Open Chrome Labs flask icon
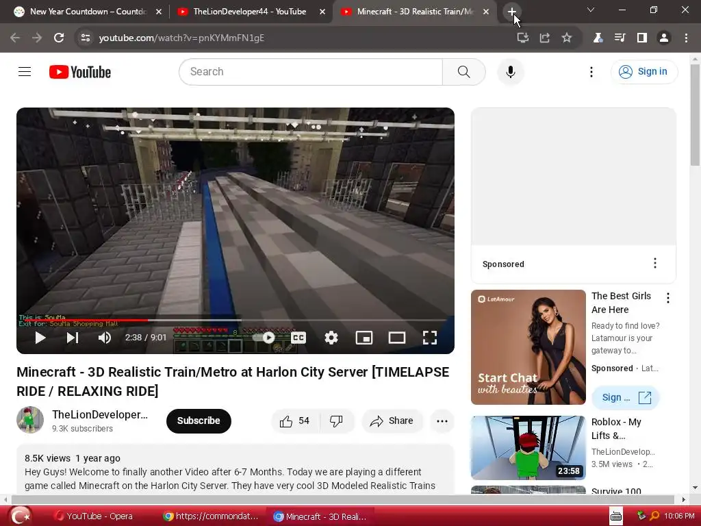 pos(598,38)
